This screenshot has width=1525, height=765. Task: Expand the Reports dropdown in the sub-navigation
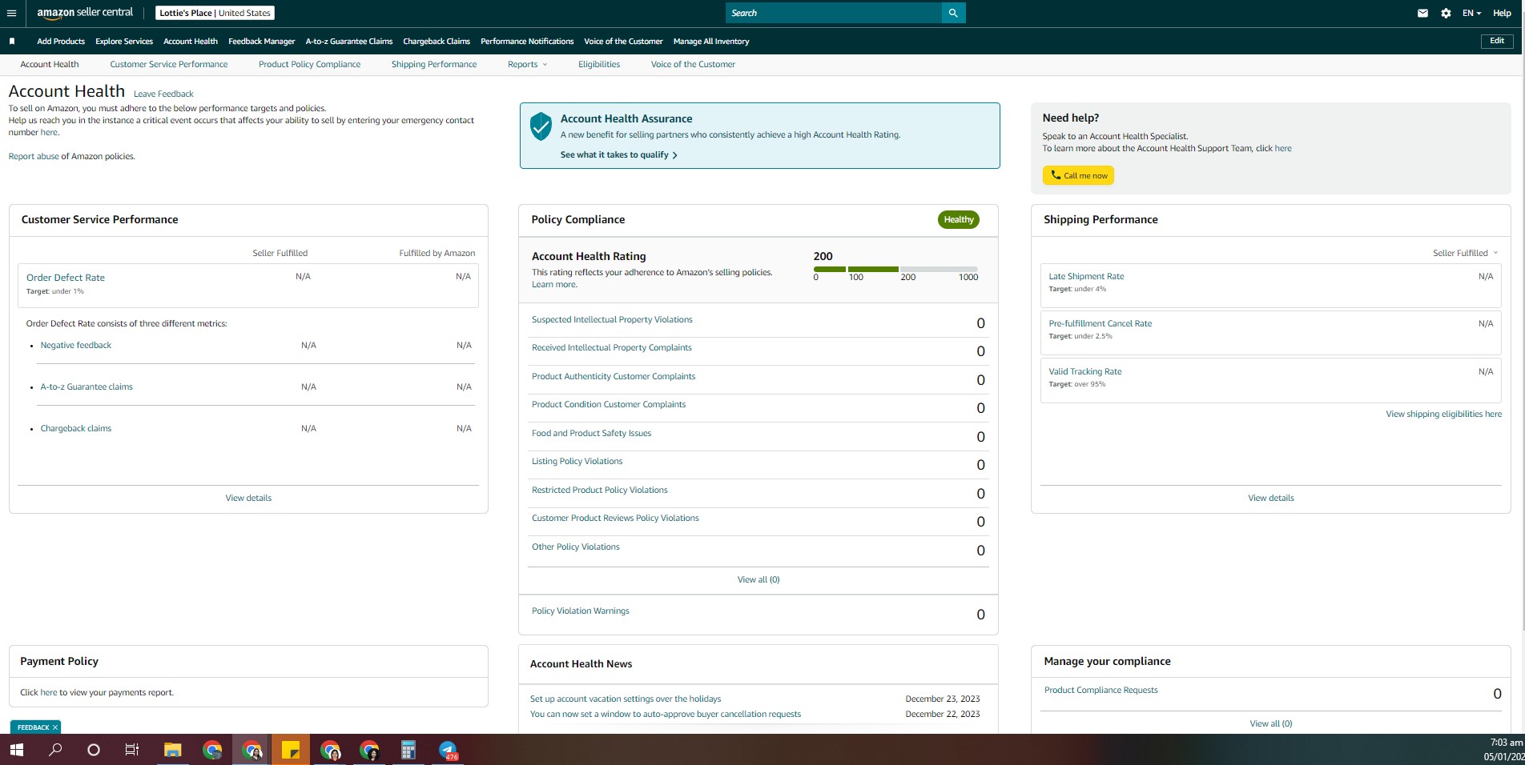pyautogui.click(x=528, y=65)
